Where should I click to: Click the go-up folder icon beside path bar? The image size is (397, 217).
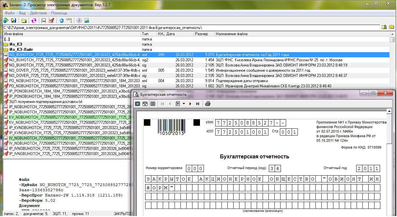pyautogui.click(x=384, y=27)
